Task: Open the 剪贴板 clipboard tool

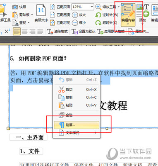Action: point(21,15)
